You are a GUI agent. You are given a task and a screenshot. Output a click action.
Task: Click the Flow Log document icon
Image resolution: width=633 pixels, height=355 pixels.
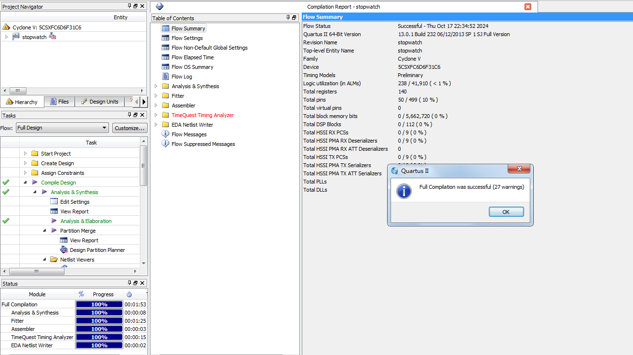[x=166, y=77]
